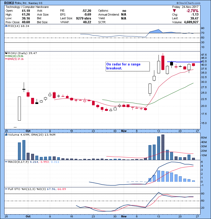Image resolution: width=211 pixels, height=219 pixels.
Task: Click the EPS value -0.69
Action: pos(87,15)
